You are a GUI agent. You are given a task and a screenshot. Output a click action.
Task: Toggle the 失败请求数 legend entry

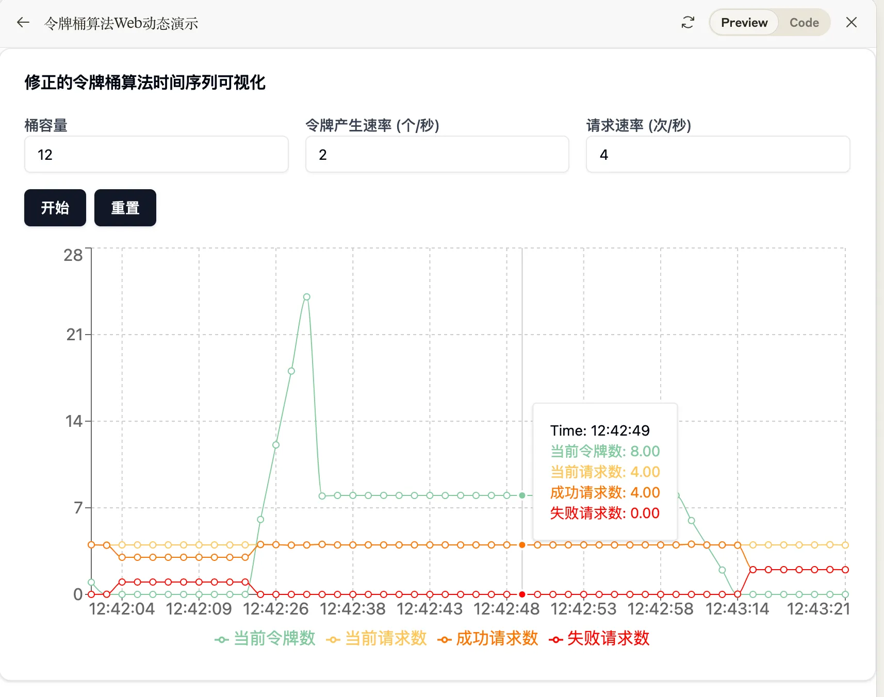608,638
